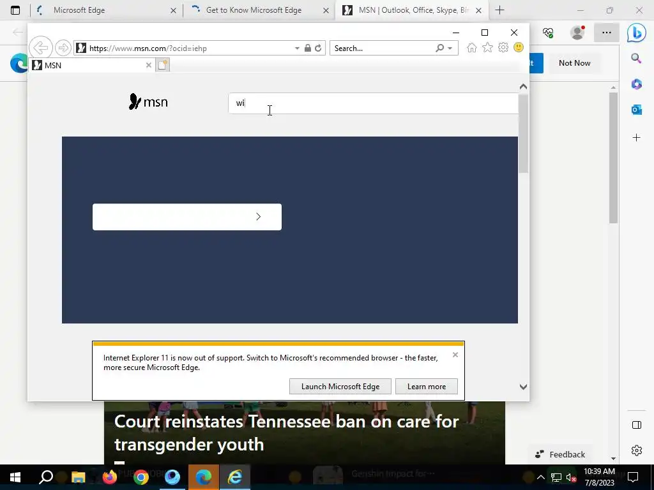The image size is (654, 490).
Task: Open IE favorites star icon
Action: (x=487, y=47)
